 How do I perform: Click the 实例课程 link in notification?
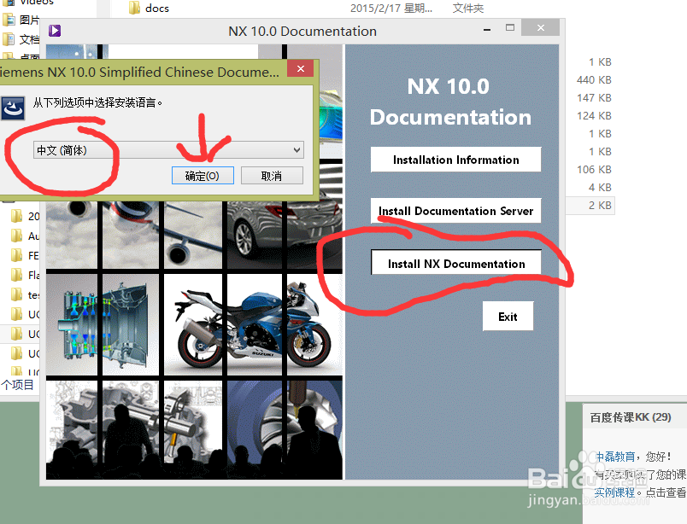[x=614, y=492]
